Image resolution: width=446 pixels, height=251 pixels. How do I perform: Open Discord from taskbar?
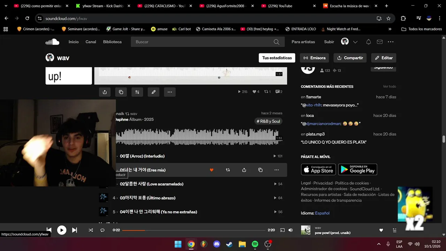coord(217,244)
